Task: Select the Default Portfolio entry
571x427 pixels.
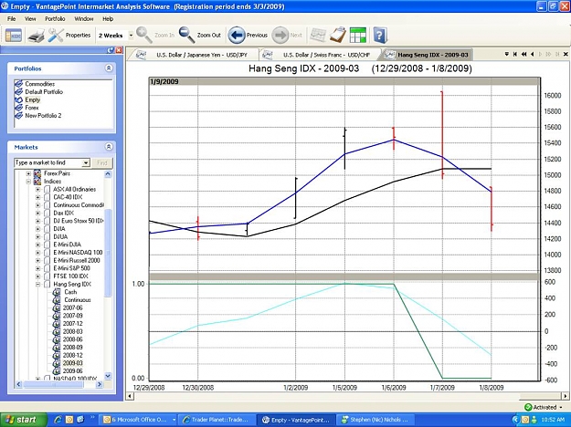Action: point(44,92)
